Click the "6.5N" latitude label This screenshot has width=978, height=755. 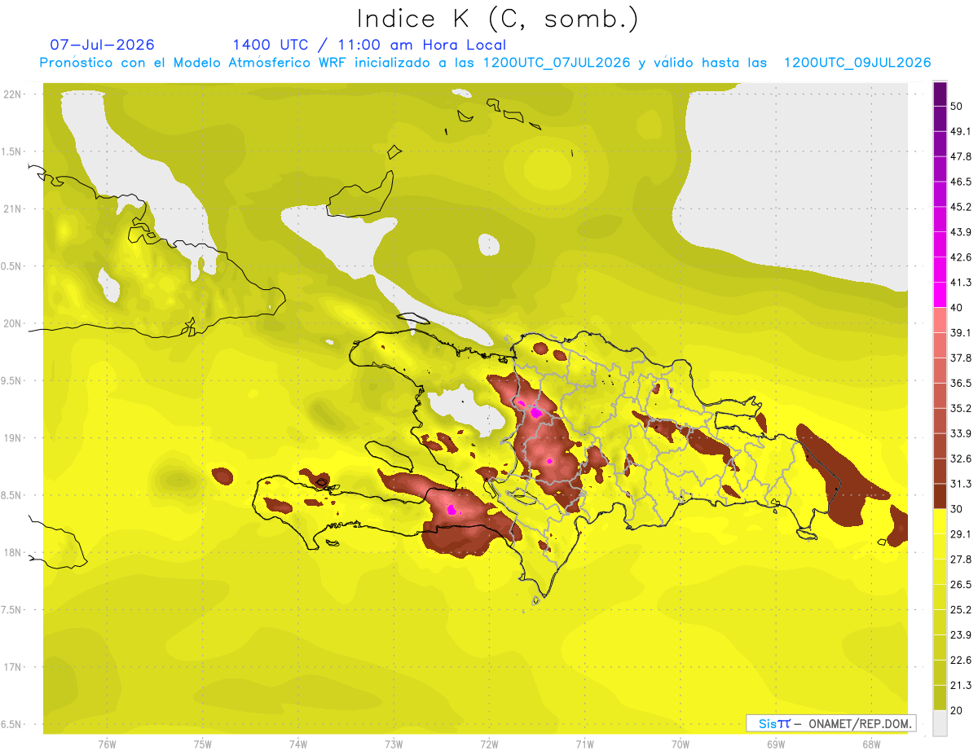coord(12,725)
